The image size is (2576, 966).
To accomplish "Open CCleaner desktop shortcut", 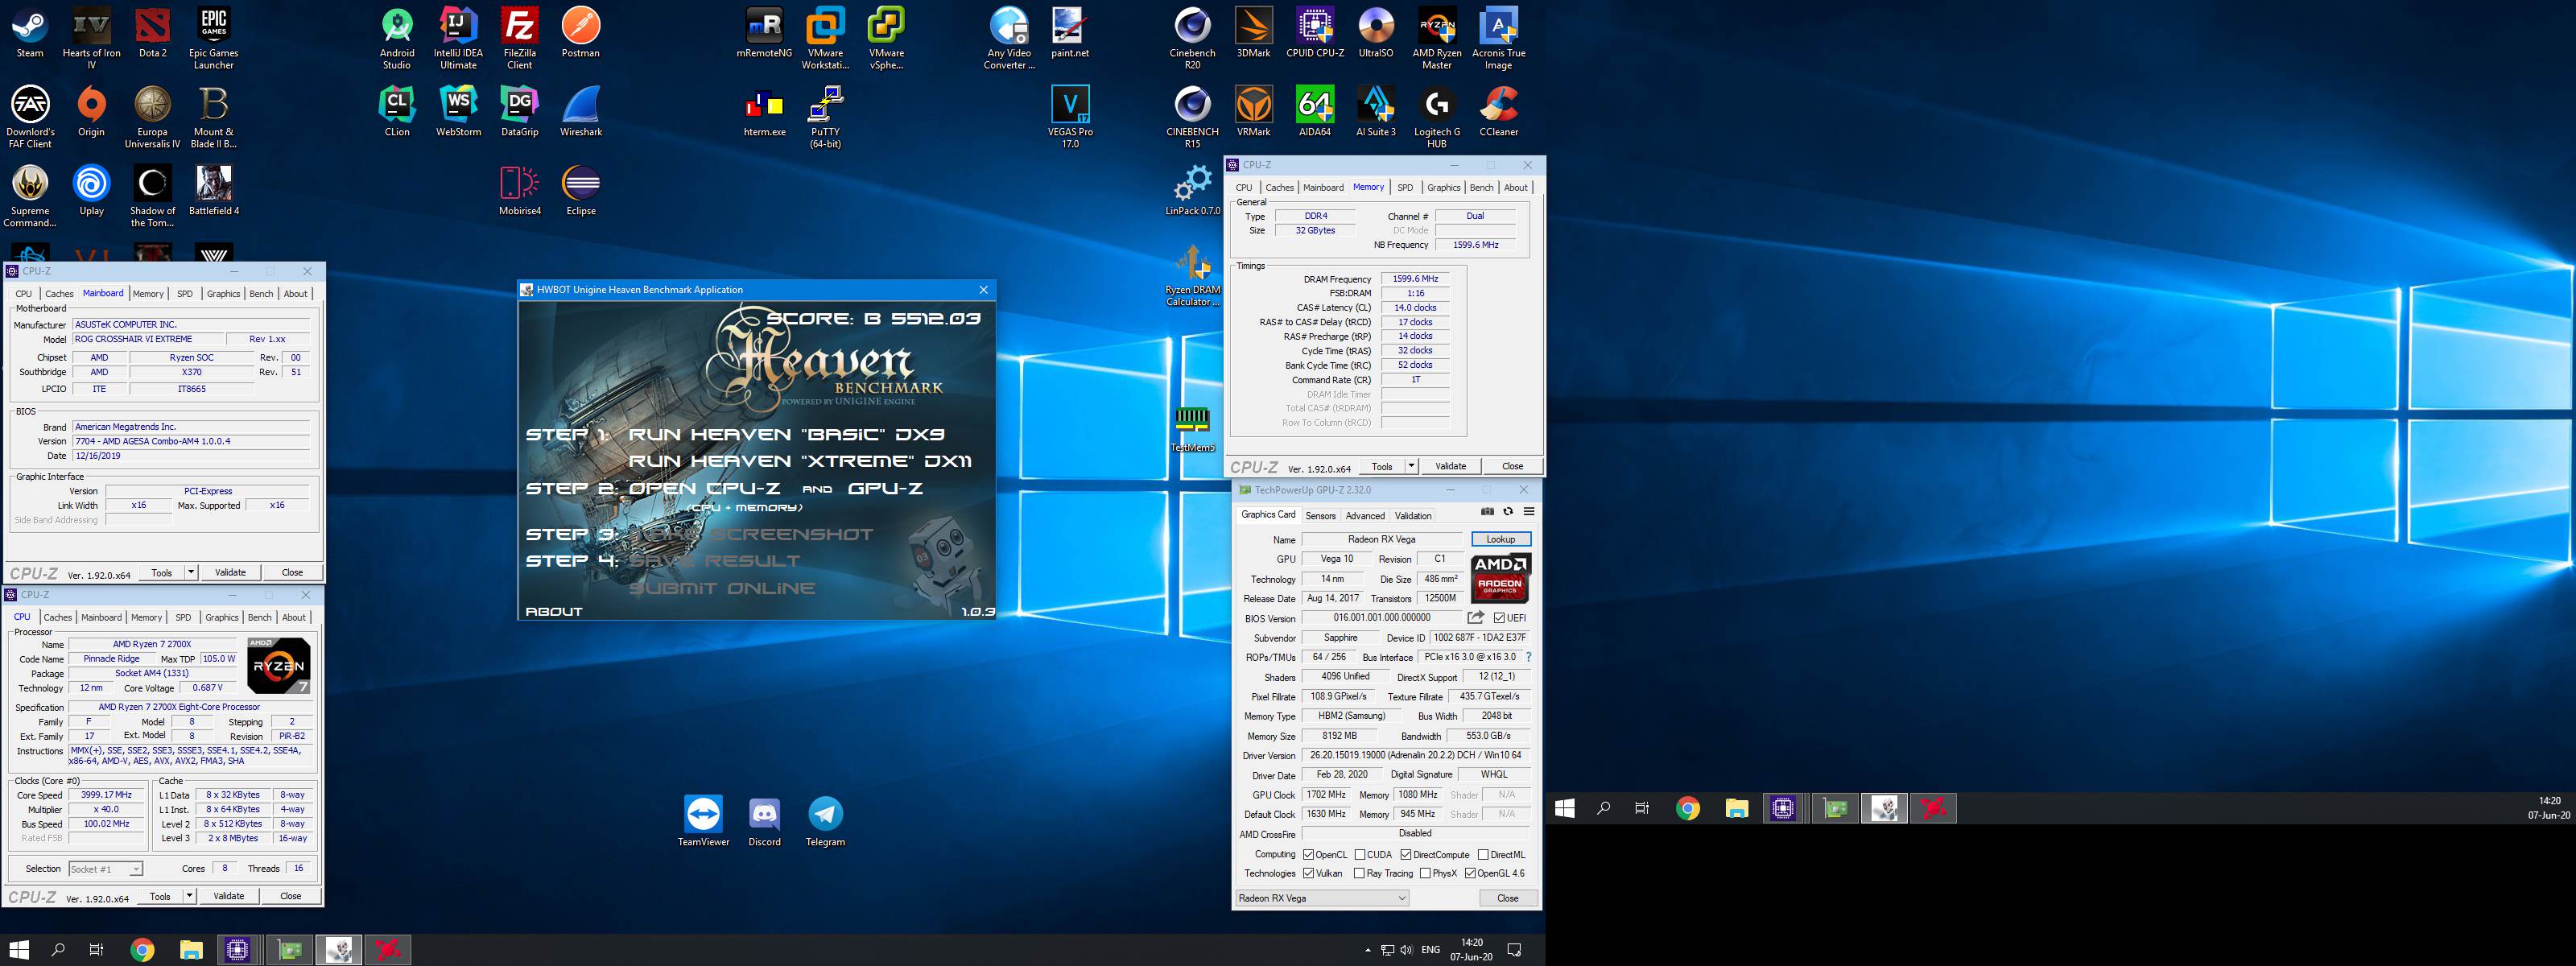I will coord(1499,111).
